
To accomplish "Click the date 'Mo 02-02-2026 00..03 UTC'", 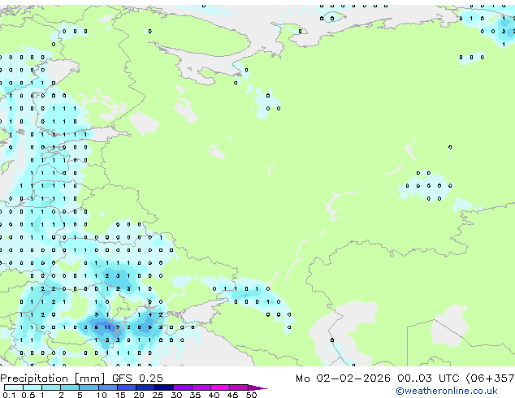I will coord(377,379).
